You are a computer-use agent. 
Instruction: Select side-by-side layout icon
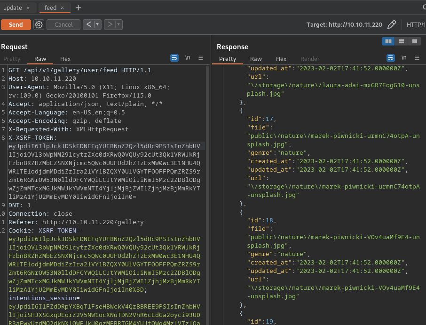(388, 41)
